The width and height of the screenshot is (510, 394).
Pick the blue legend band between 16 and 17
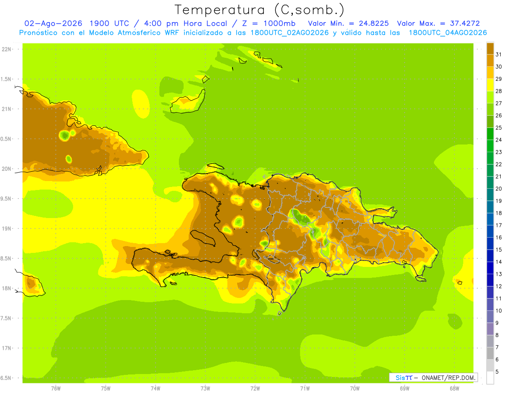[490, 231]
